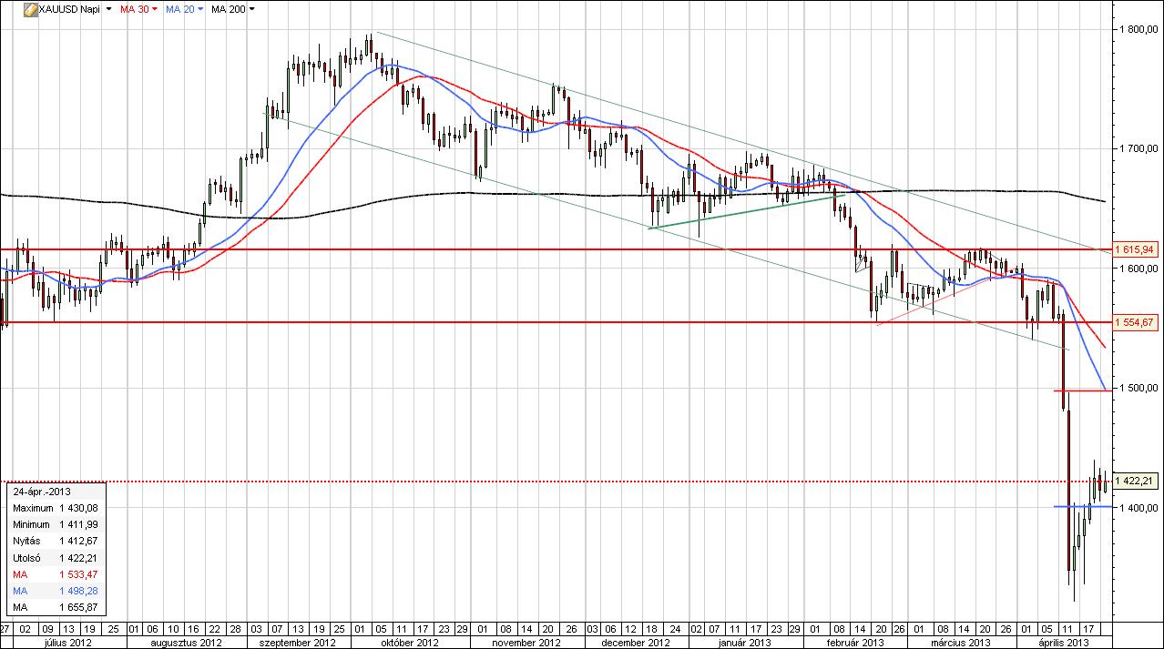Click the black MA value 1 655,87

(x=79, y=607)
